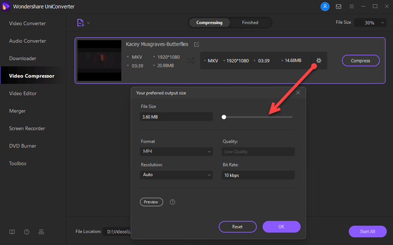The height and width of the screenshot is (245, 393).
Task: Open the community people icon in sidebar
Action: (41, 232)
